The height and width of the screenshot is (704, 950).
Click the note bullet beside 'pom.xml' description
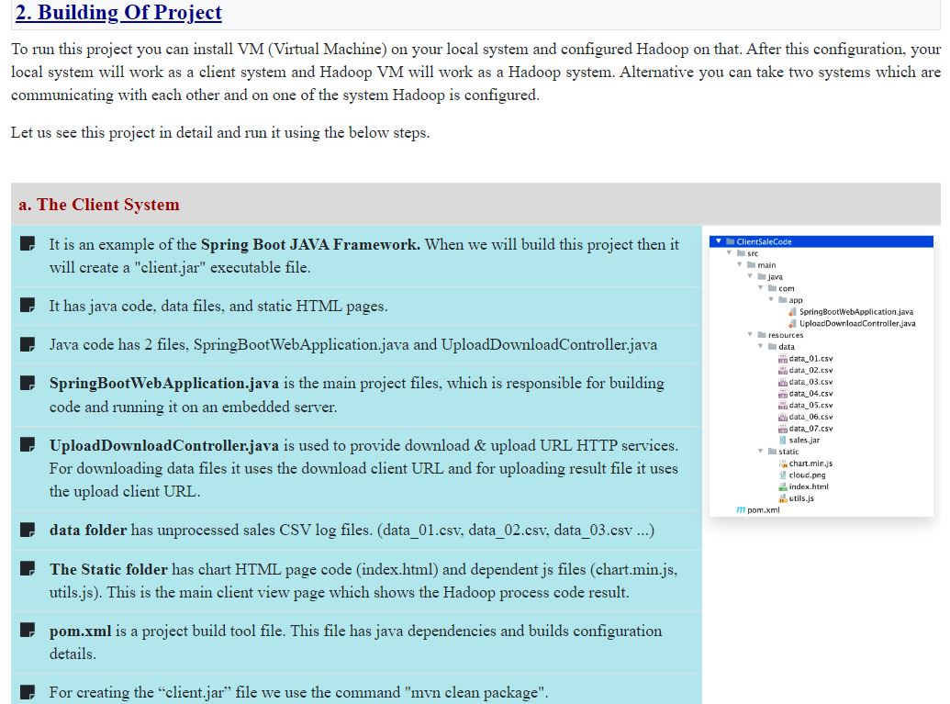(x=28, y=631)
